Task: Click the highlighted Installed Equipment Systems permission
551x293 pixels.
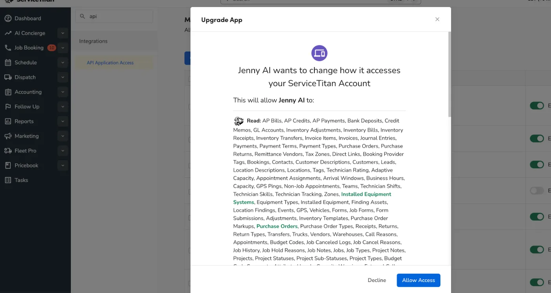Action: [x=312, y=198]
